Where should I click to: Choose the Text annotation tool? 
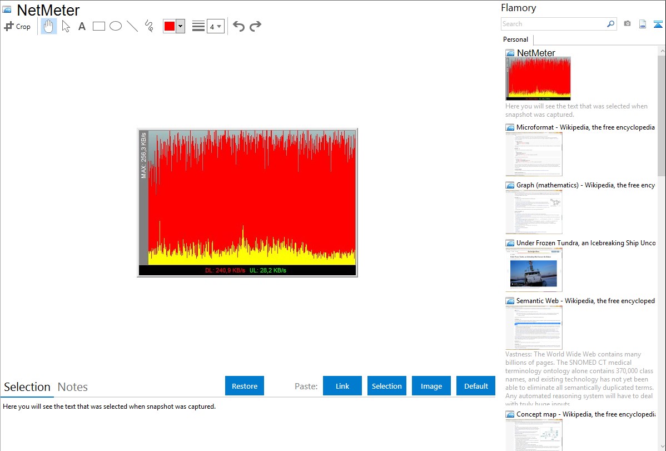(x=82, y=26)
